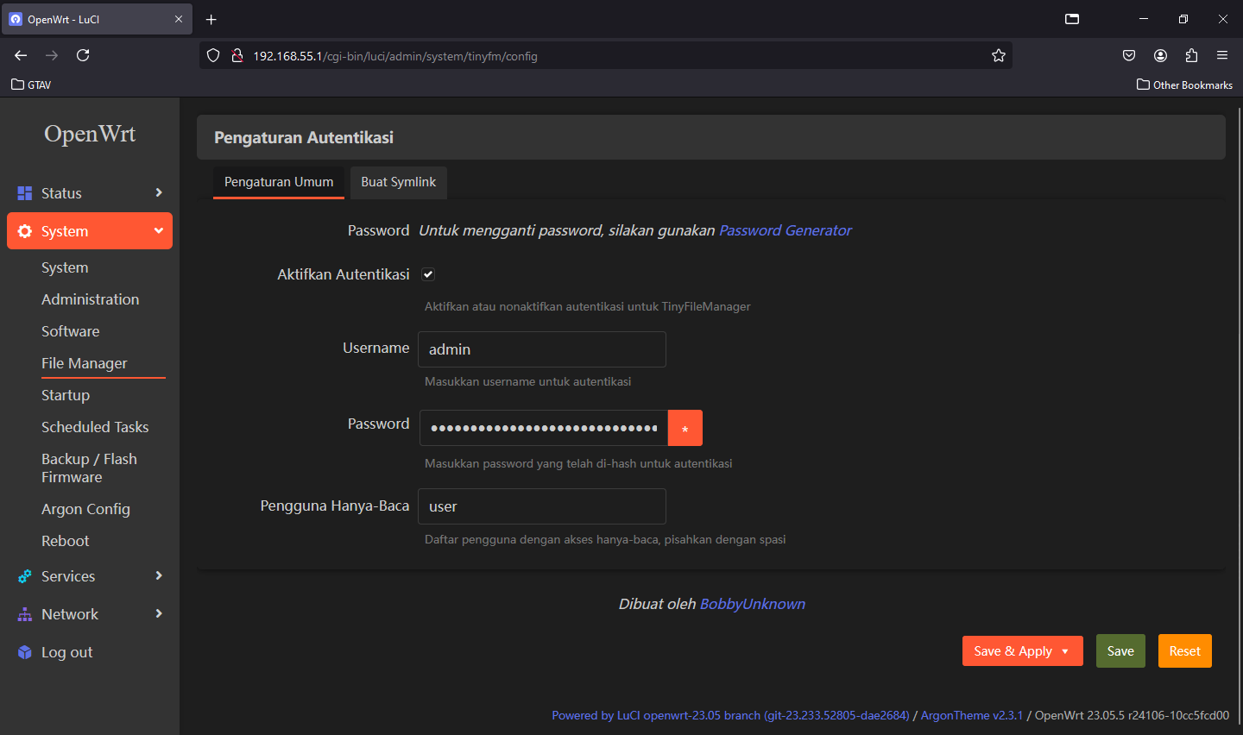Image resolution: width=1243 pixels, height=735 pixels.
Task: Click the browser forward arrow
Action: pyautogui.click(x=52, y=55)
